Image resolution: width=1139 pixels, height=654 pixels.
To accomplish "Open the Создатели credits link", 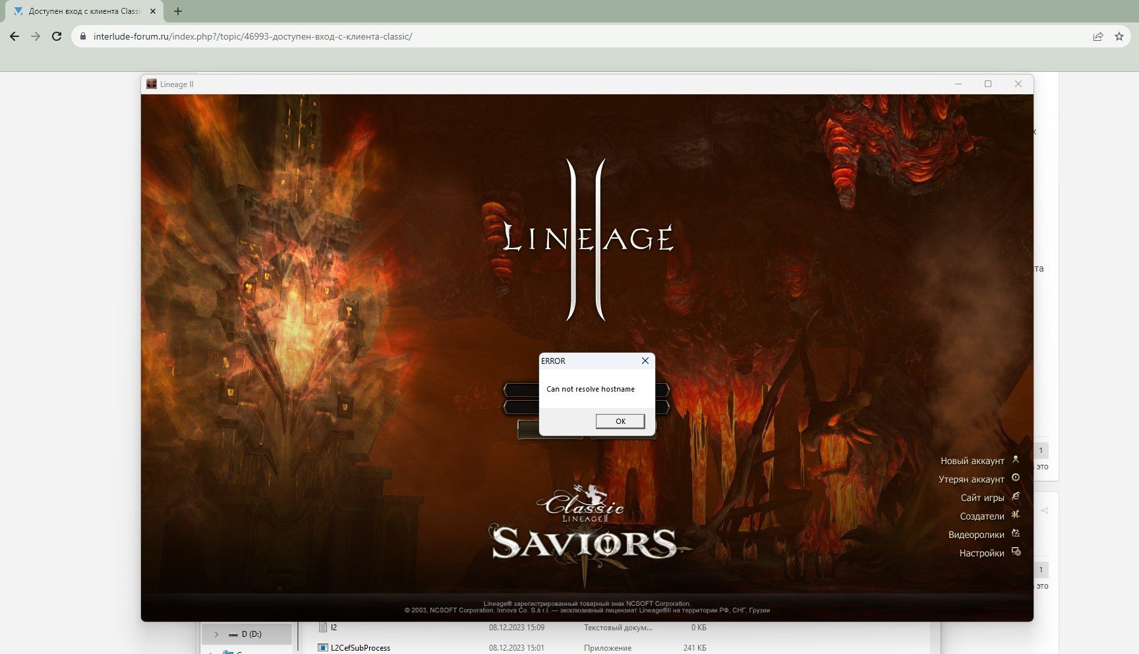I will (982, 516).
